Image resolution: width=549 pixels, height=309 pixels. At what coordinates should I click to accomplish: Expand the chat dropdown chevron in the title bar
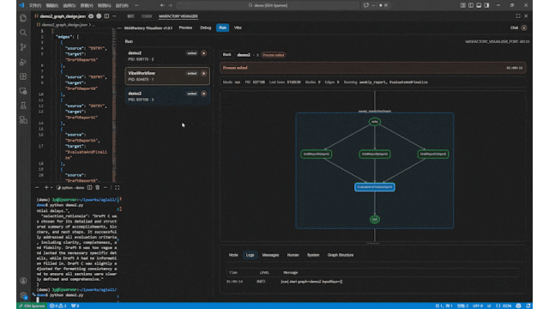point(373,5)
